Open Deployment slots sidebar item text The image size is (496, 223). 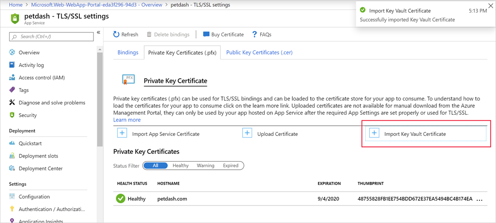click(38, 156)
